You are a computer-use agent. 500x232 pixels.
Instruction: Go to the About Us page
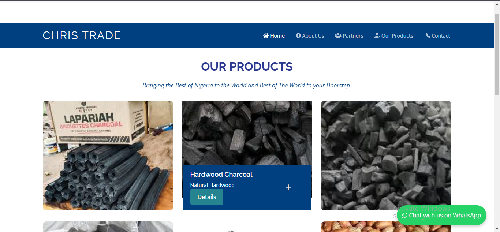tap(310, 36)
